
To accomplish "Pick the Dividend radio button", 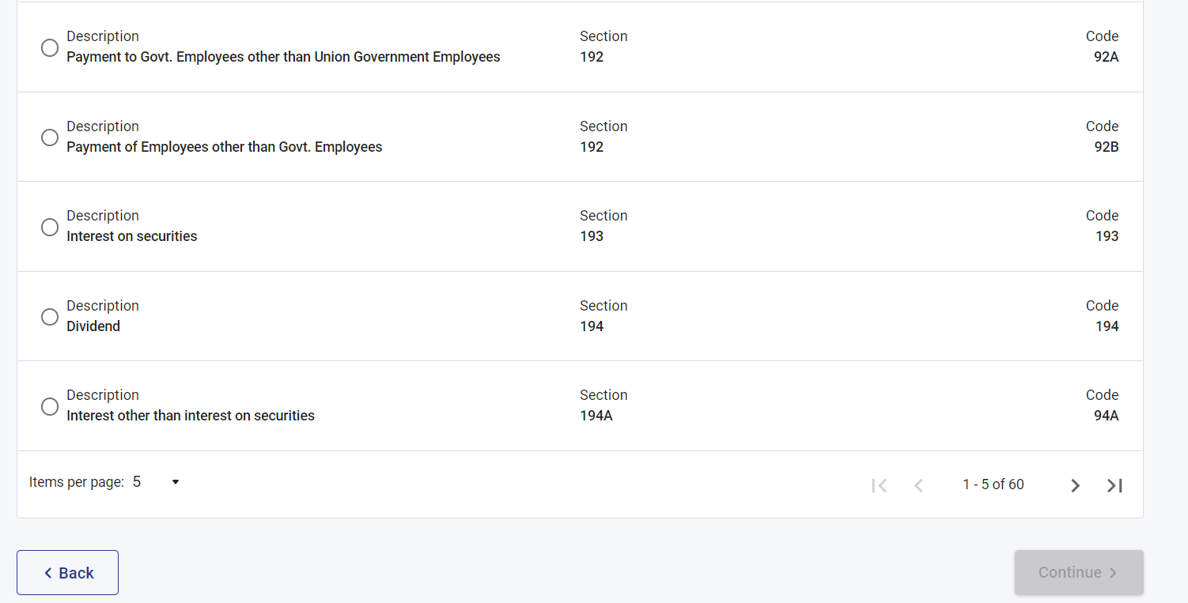I will click(50, 317).
